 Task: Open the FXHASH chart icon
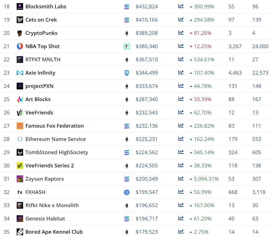[x=181, y=192]
